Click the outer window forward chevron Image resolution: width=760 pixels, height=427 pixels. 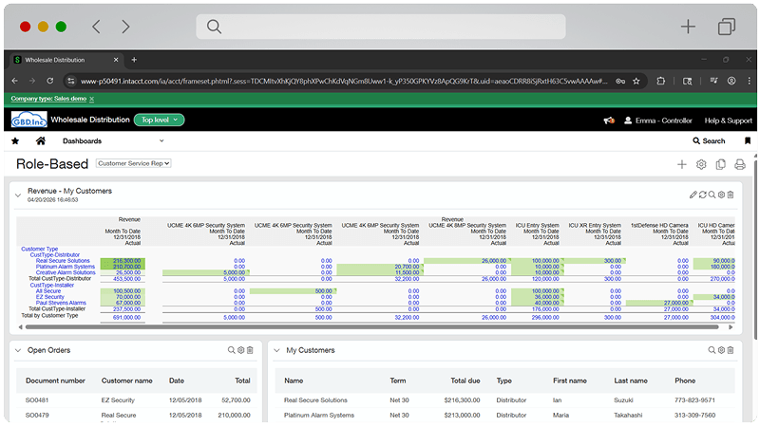coord(125,27)
